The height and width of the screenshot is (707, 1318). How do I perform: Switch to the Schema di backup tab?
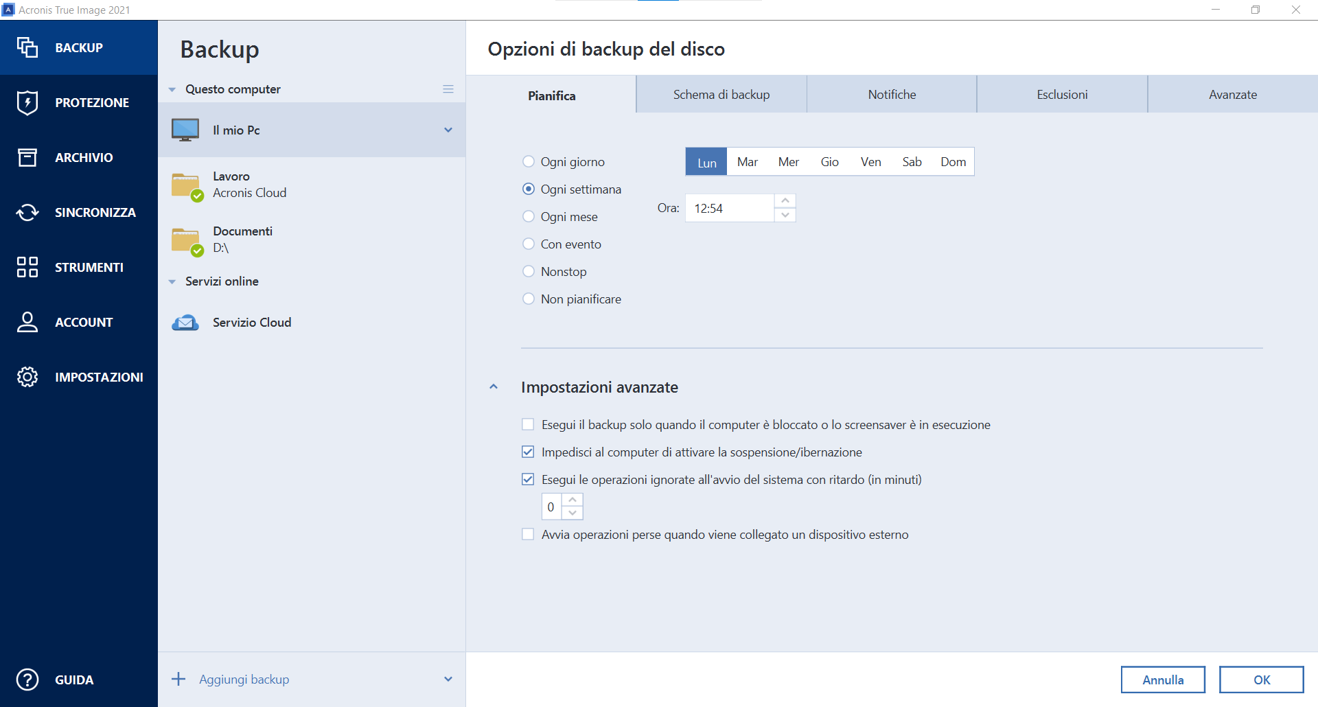(x=721, y=95)
